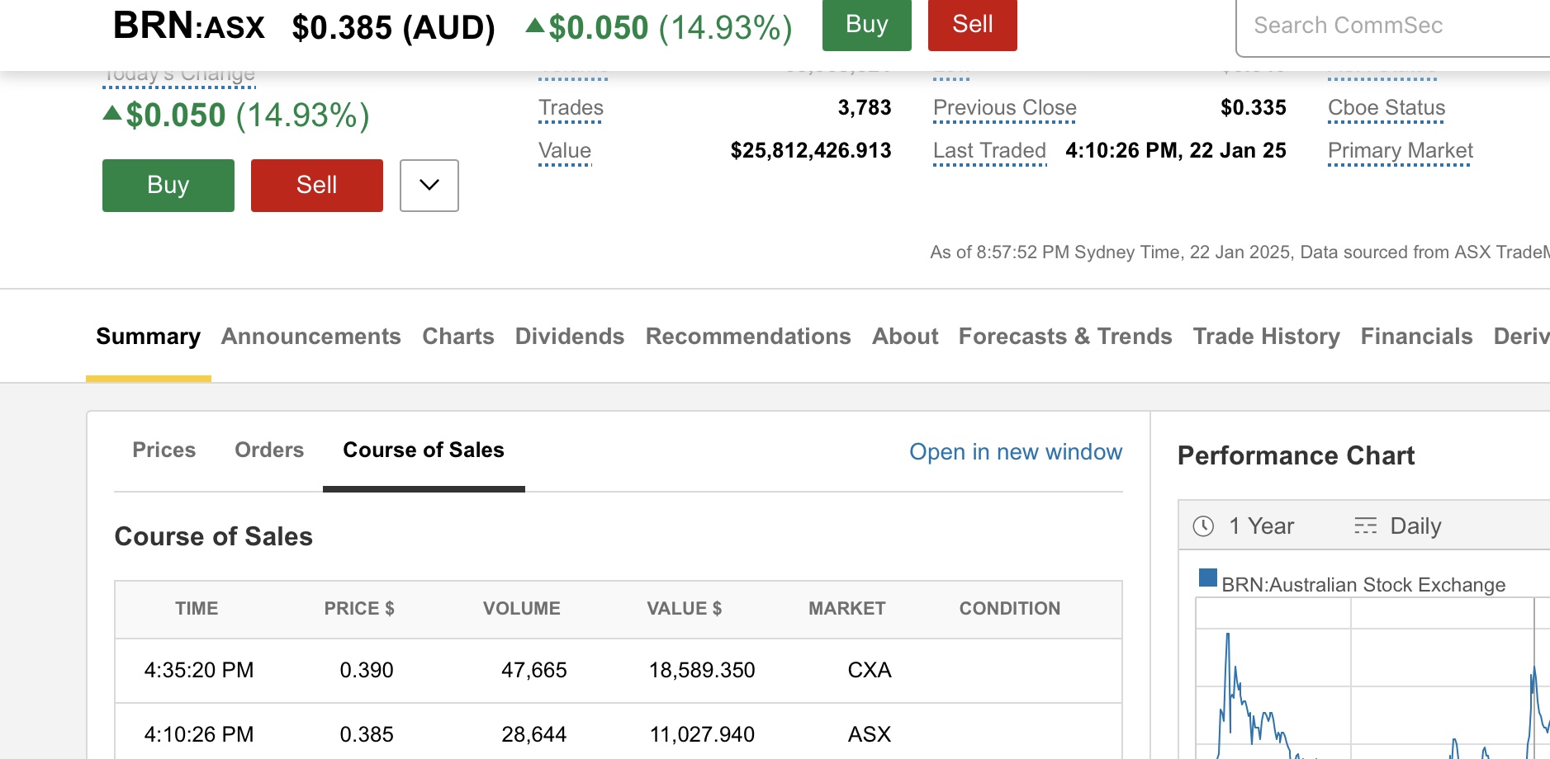Open the Announcements tab
Viewport: 1550px width, 759px height.
coord(311,337)
